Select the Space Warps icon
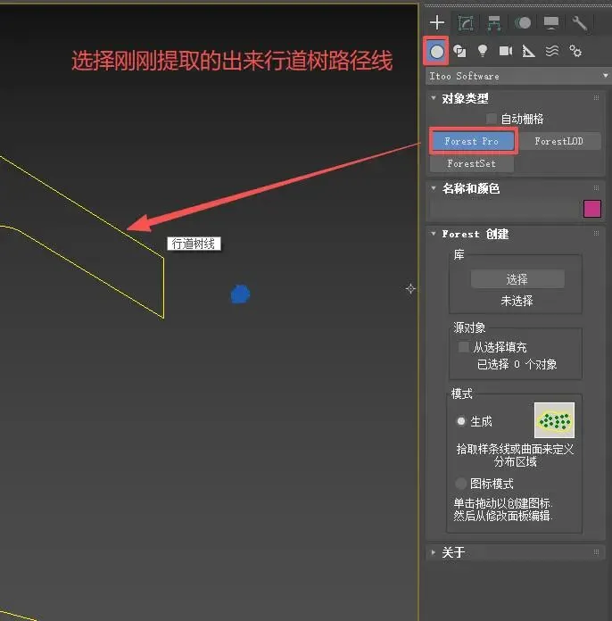 click(552, 51)
